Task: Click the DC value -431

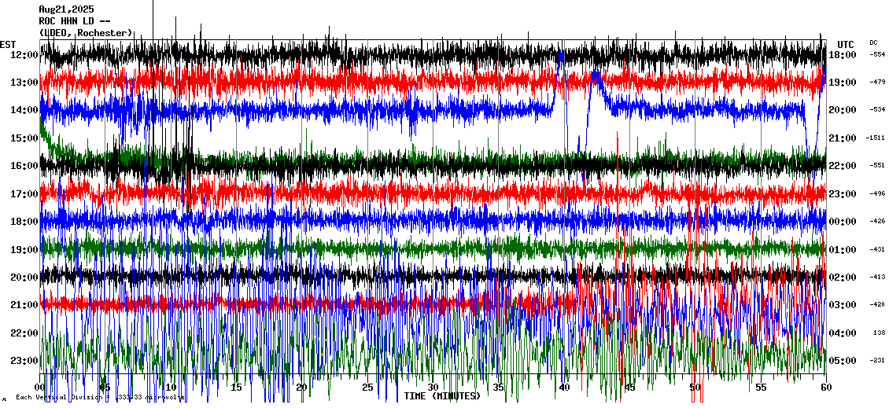Action: pyautogui.click(x=878, y=249)
